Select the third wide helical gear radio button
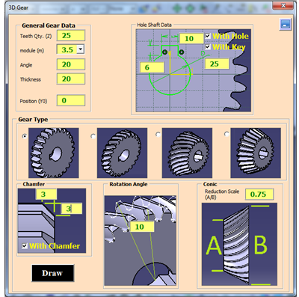The height and width of the screenshot is (297, 299). pyautogui.click(x=158, y=135)
